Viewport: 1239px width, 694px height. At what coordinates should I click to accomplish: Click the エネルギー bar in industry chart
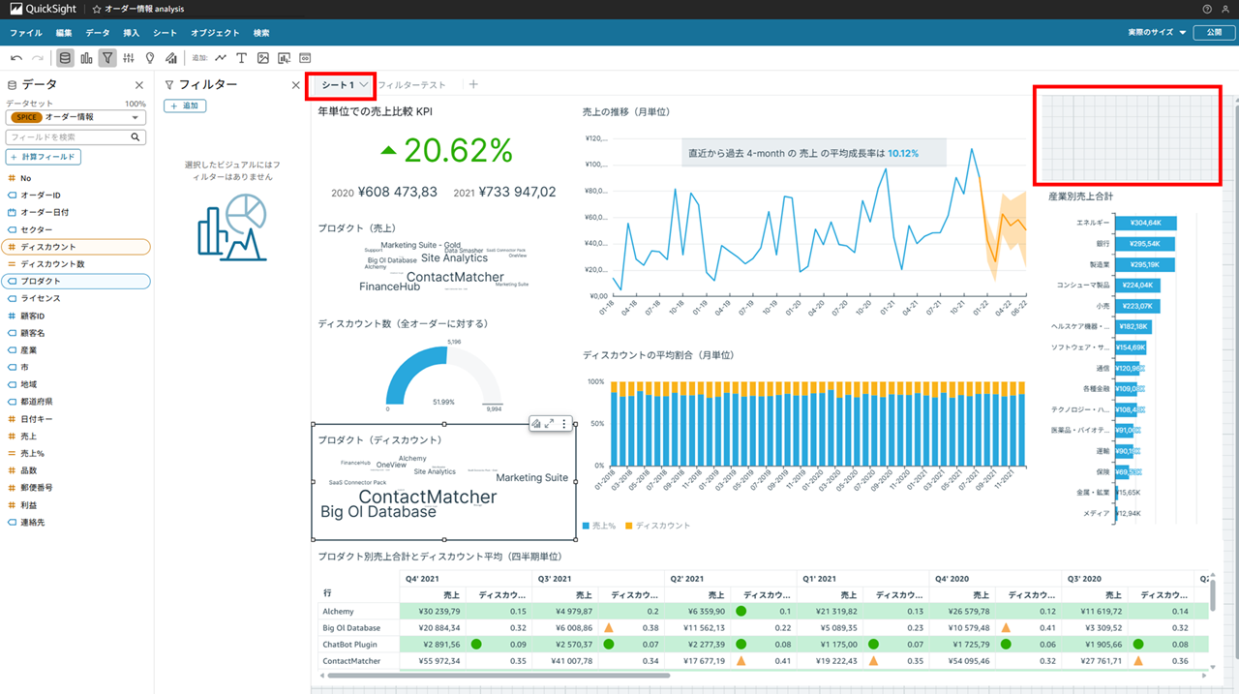(1147, 223)
